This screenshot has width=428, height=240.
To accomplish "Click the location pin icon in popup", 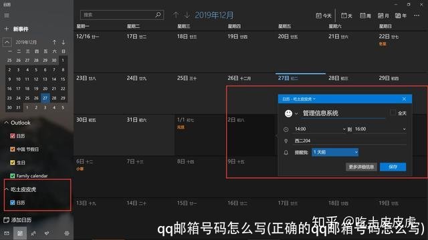I will point(286,141).
